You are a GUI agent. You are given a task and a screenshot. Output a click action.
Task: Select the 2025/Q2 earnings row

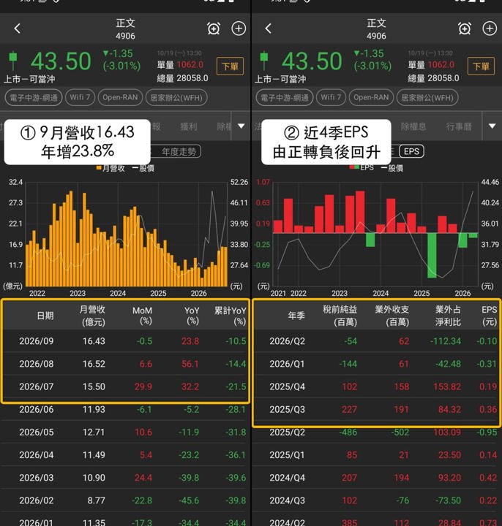(x=377, y=432)
